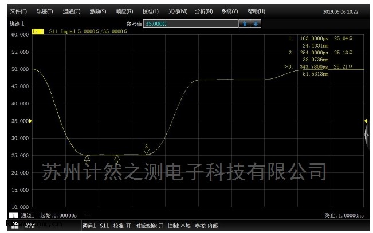
Task: Select marker 2 triangle on the trace
Action: [117, 157]
